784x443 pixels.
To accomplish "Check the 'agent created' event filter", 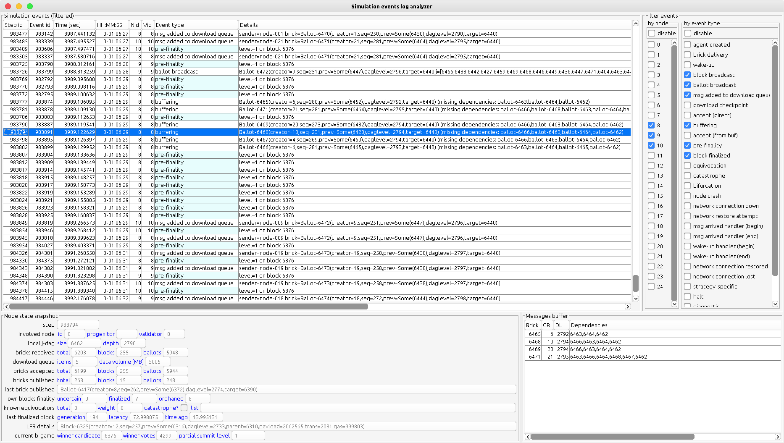I will [687, 45].
